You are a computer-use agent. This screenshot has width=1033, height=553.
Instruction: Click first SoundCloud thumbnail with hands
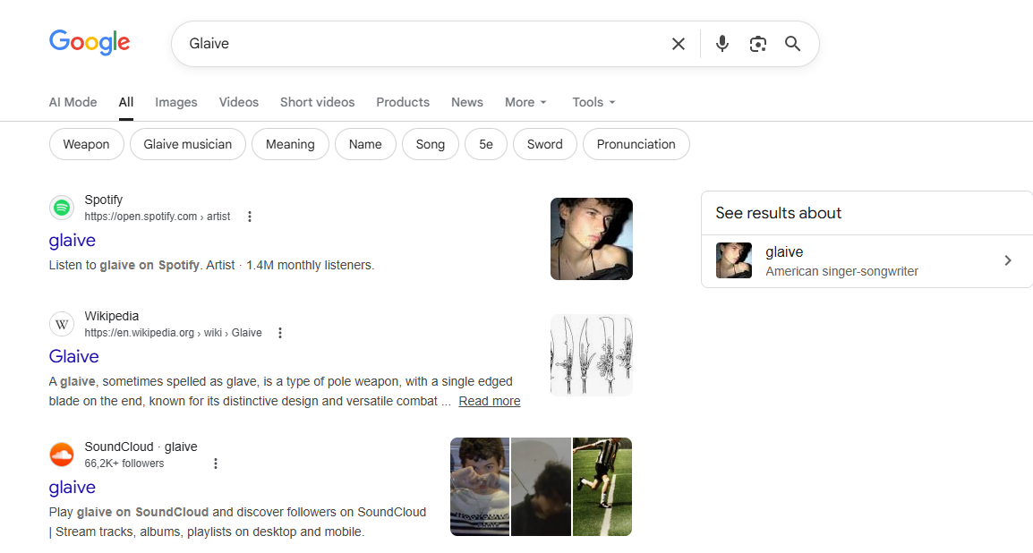[x=480, y=487]
